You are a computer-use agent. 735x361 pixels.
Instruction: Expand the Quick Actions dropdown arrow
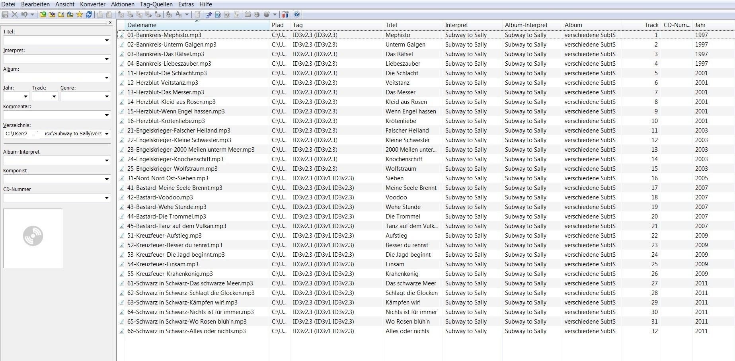click(187, 14)
